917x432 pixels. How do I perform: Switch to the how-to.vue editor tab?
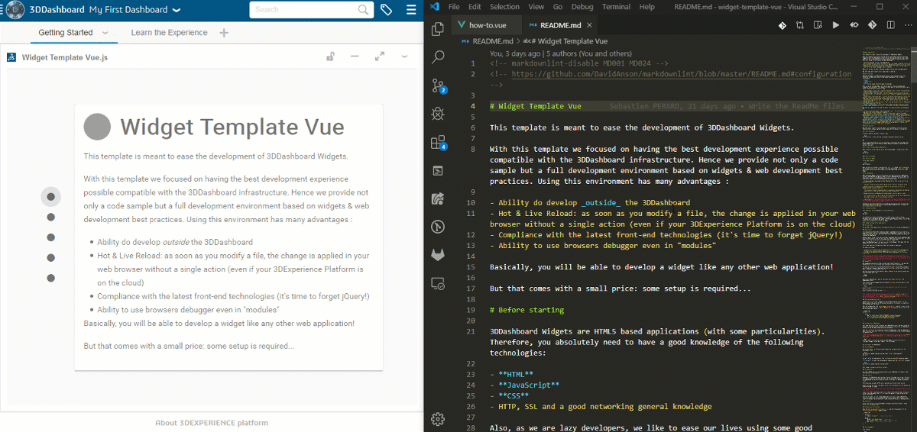[x=488, y=25]
